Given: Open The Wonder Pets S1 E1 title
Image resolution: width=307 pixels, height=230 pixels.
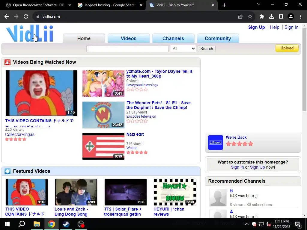Looking at the screenshot, I should click(159, 105).
